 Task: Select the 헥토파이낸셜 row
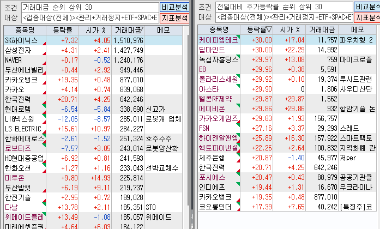point(287,148)
